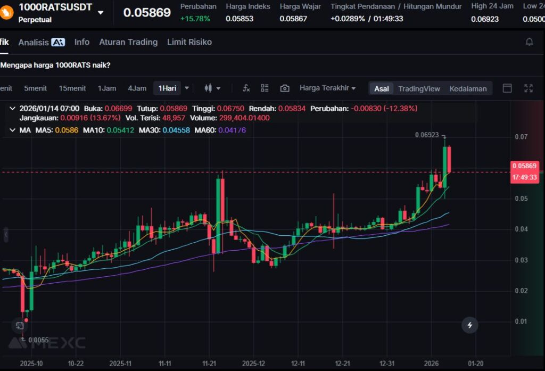Screen dimensions: 545x371
Task: Click the calendar icon on chart
Action: tap(20, 325)
